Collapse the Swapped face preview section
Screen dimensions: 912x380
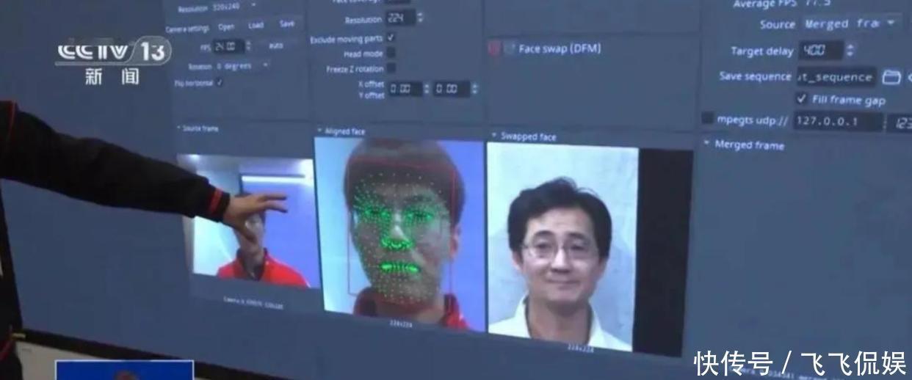coord(493,136)
